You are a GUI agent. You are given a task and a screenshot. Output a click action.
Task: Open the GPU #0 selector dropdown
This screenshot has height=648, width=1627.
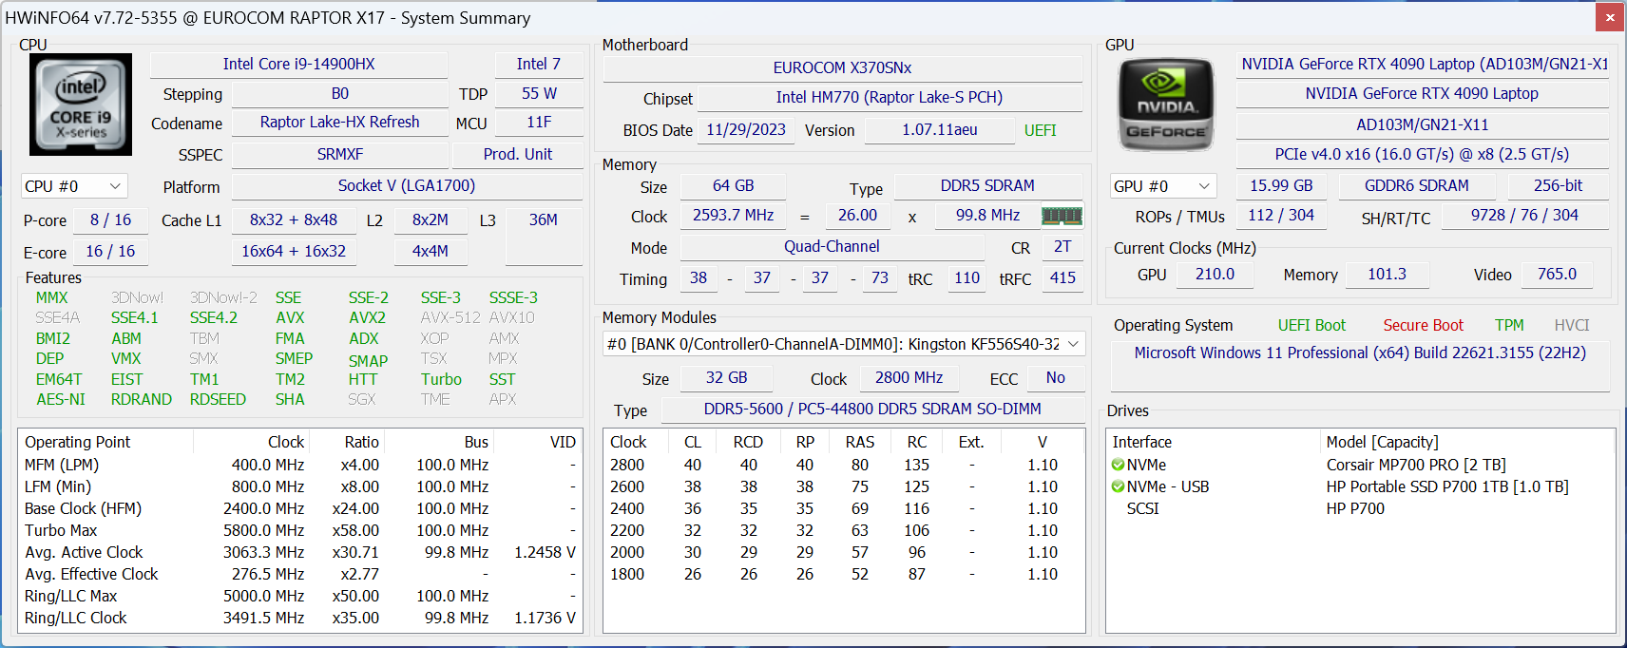(x=1163, y=186)
